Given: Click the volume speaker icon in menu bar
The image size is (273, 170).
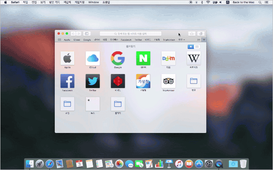Looking at the screenshot, I should click(220, 2).
